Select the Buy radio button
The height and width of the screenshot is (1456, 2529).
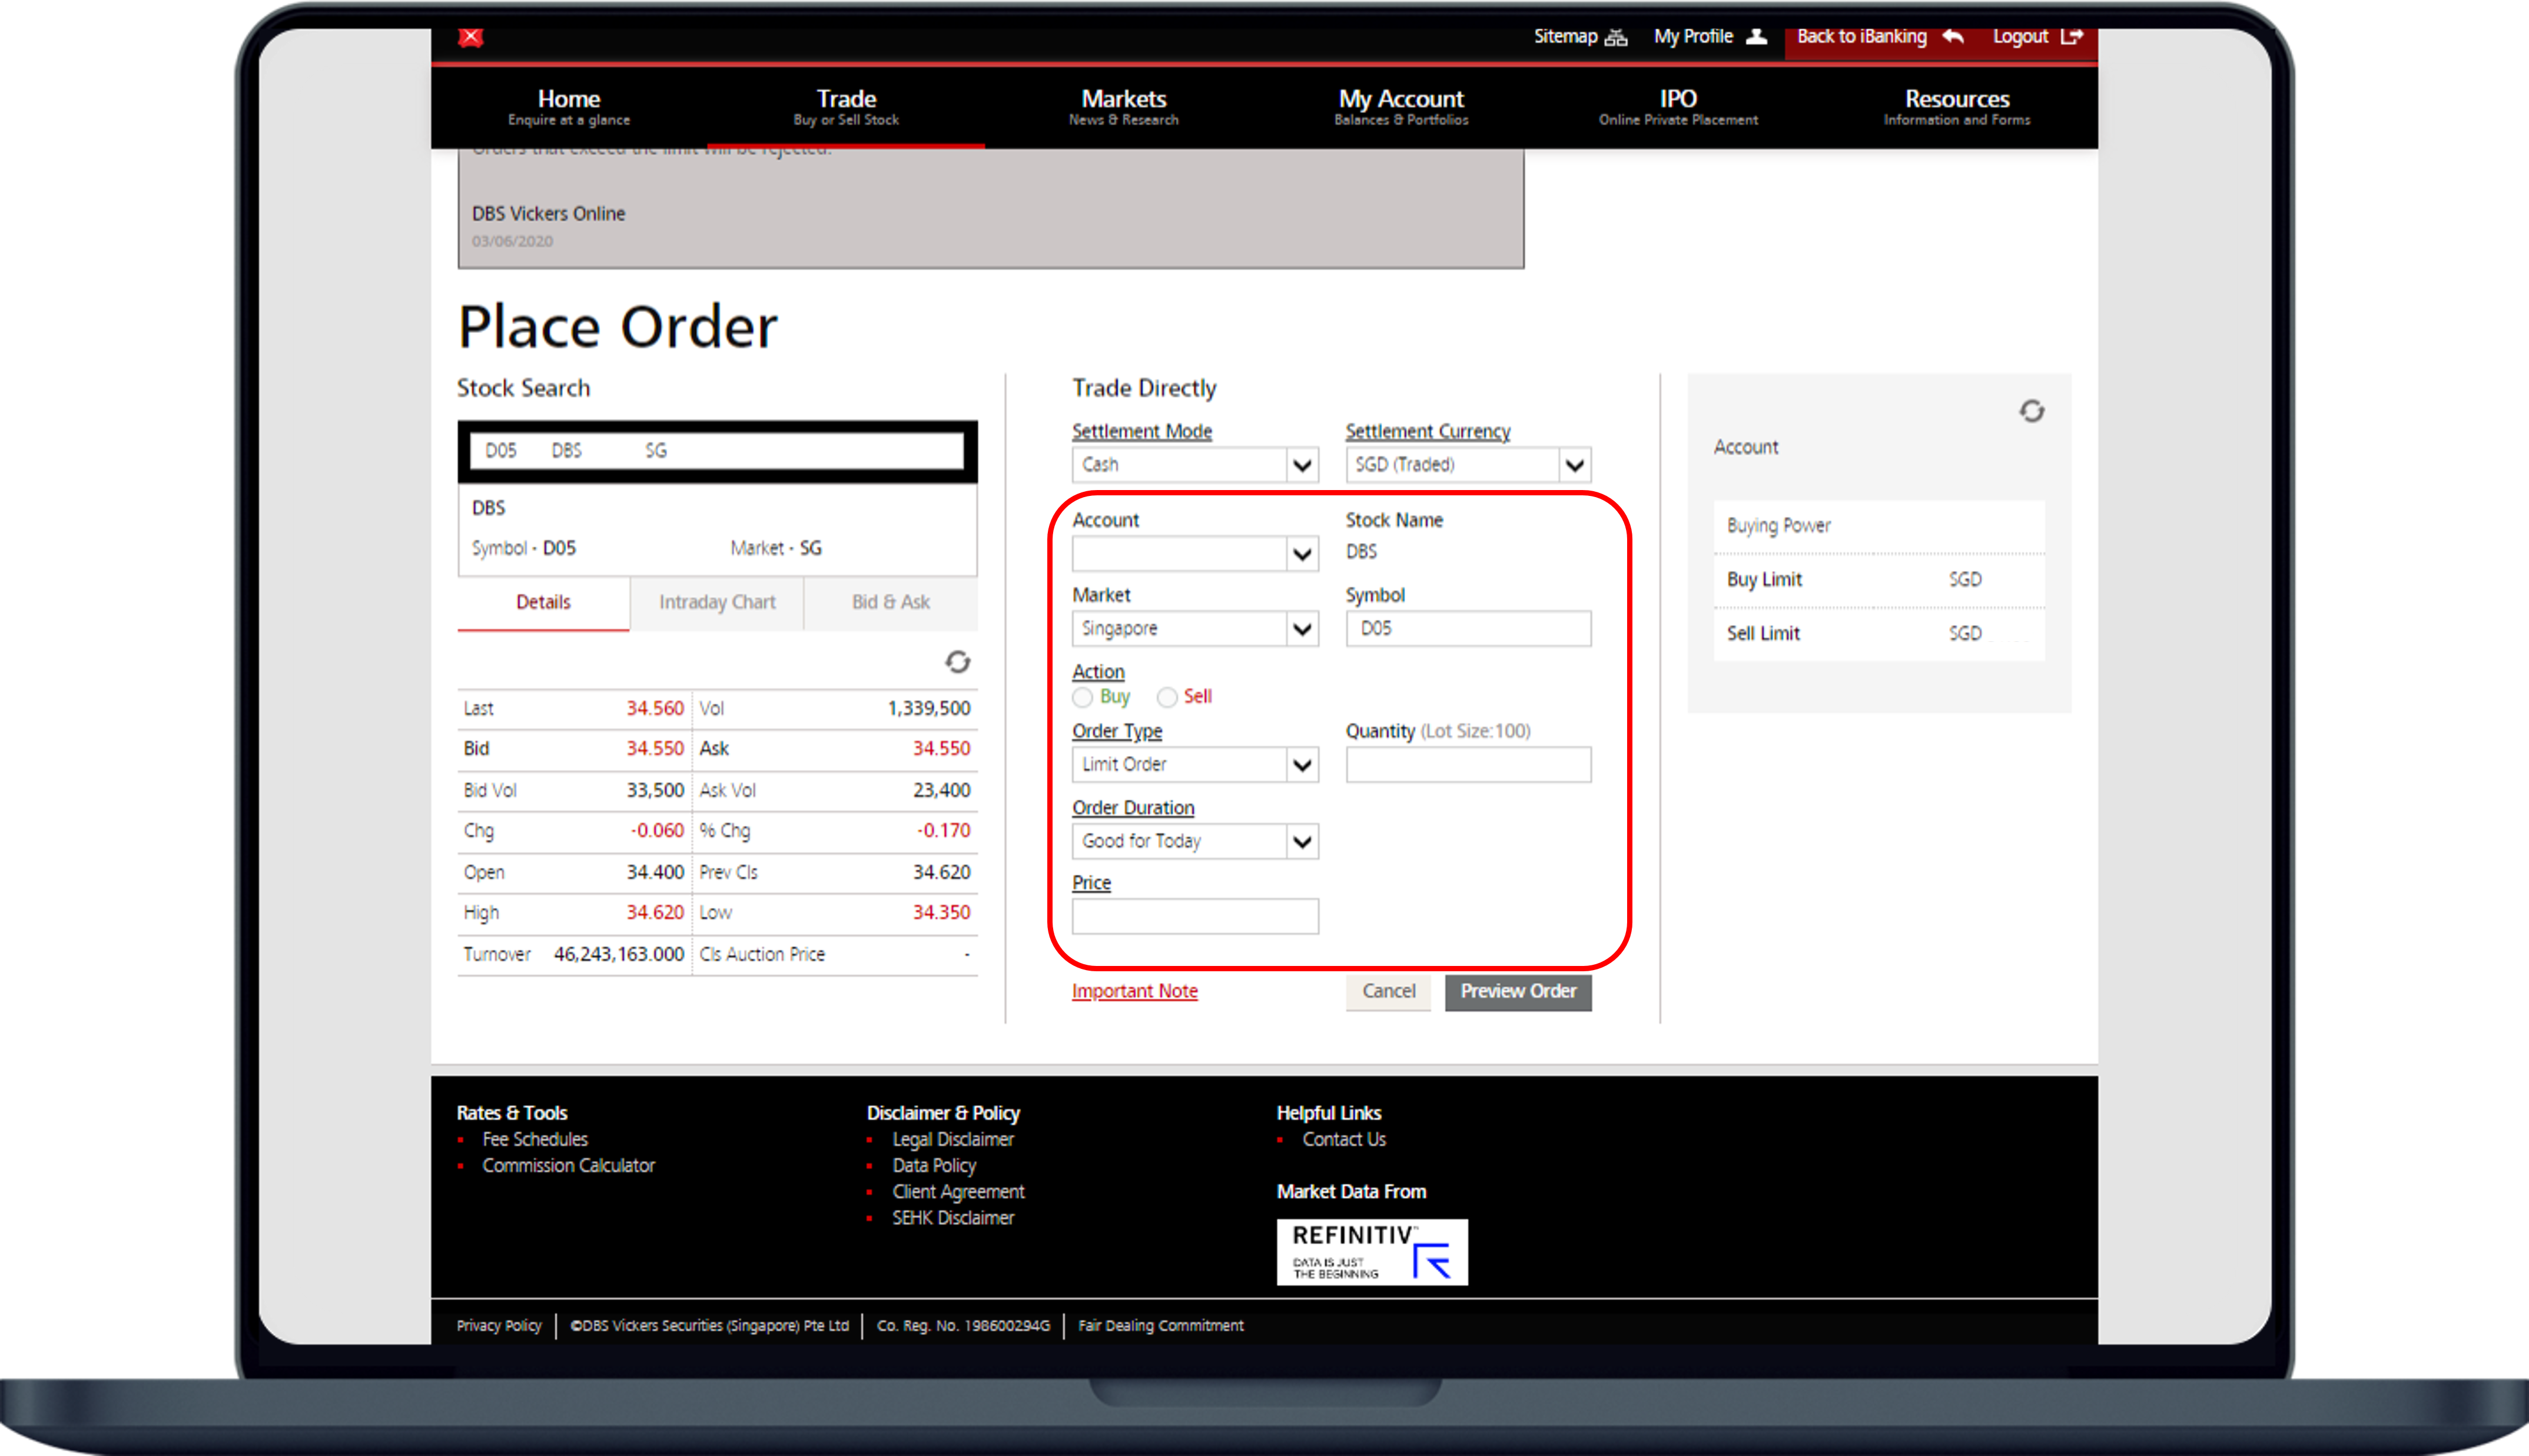(x=1083, y=697)
